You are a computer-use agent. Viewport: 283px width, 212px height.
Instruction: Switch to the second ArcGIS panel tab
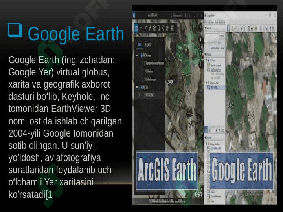point(148,44)
